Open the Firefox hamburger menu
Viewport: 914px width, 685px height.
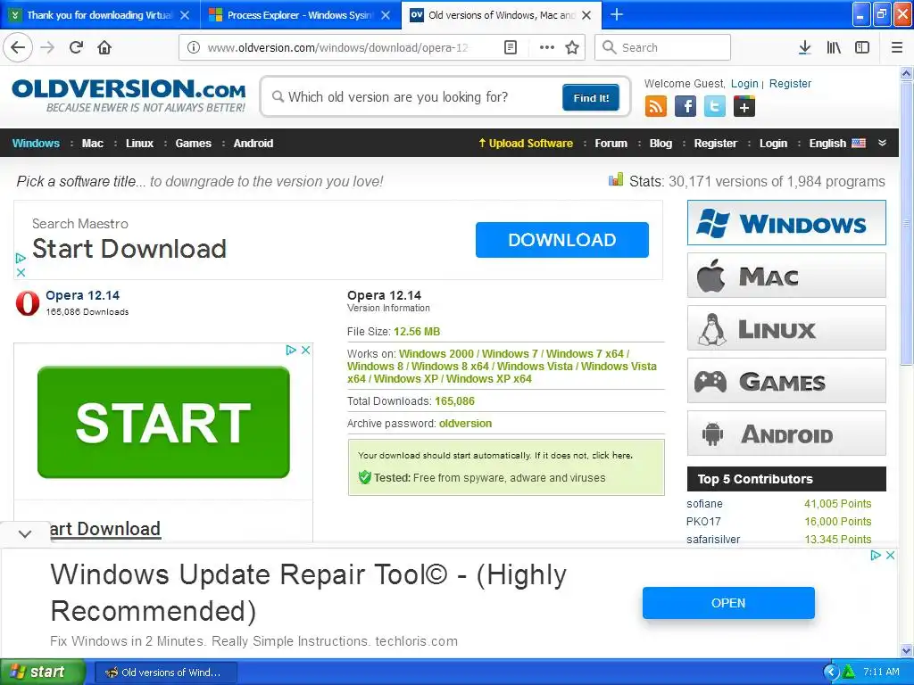coord(897,47)
